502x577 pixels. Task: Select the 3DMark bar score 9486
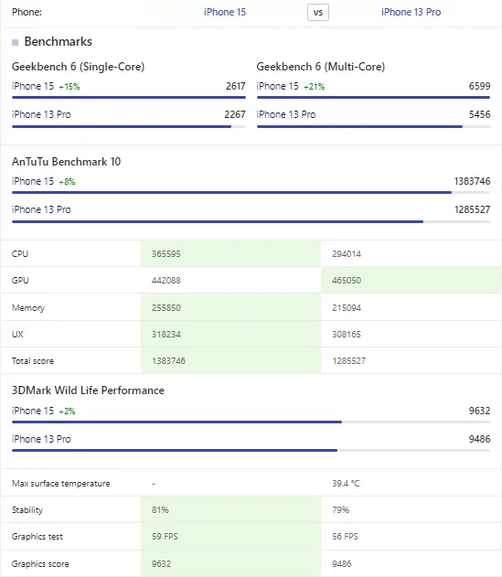coord(479,439)
